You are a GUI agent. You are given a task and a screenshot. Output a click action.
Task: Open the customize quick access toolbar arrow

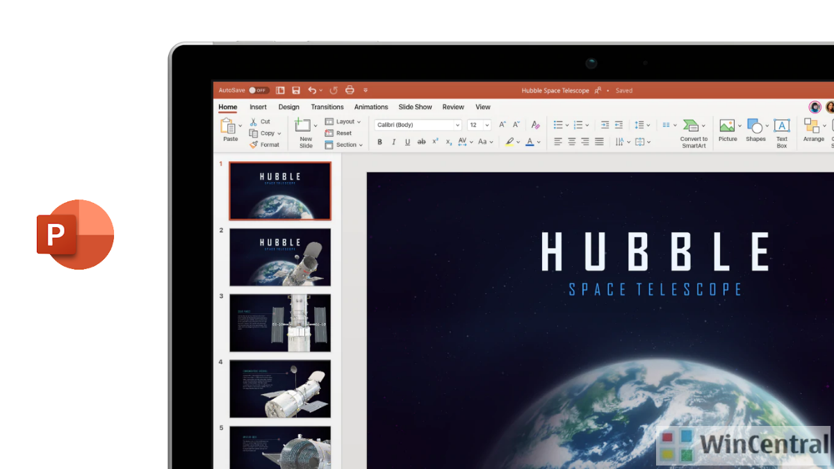click(366, 90)
